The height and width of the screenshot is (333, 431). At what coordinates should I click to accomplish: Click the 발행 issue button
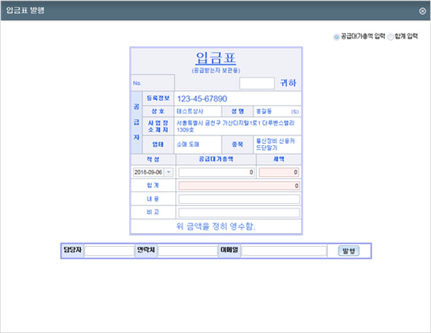348,251
